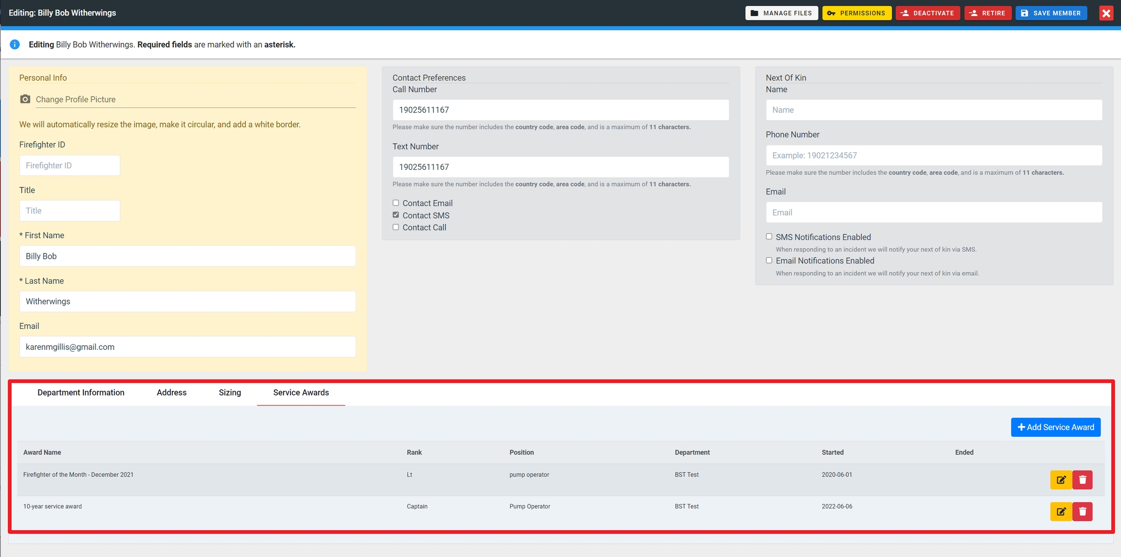Edit the 10-year service award row
The width and height of the screenshot is (1121, 557).
click(x=1061, y=511)
